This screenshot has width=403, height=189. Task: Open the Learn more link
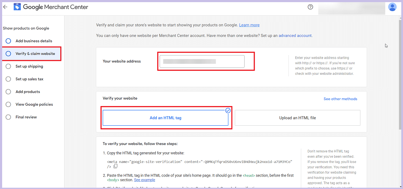pos(249,25)
